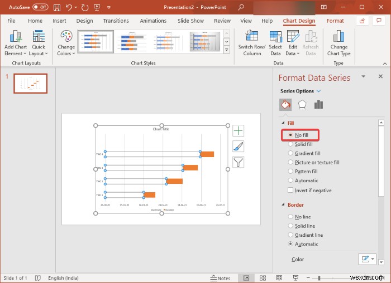The width and height of the screenshot is (391, 283).
Task: Select the dark gray chart style thumbnail
Action: click(205, 42)
